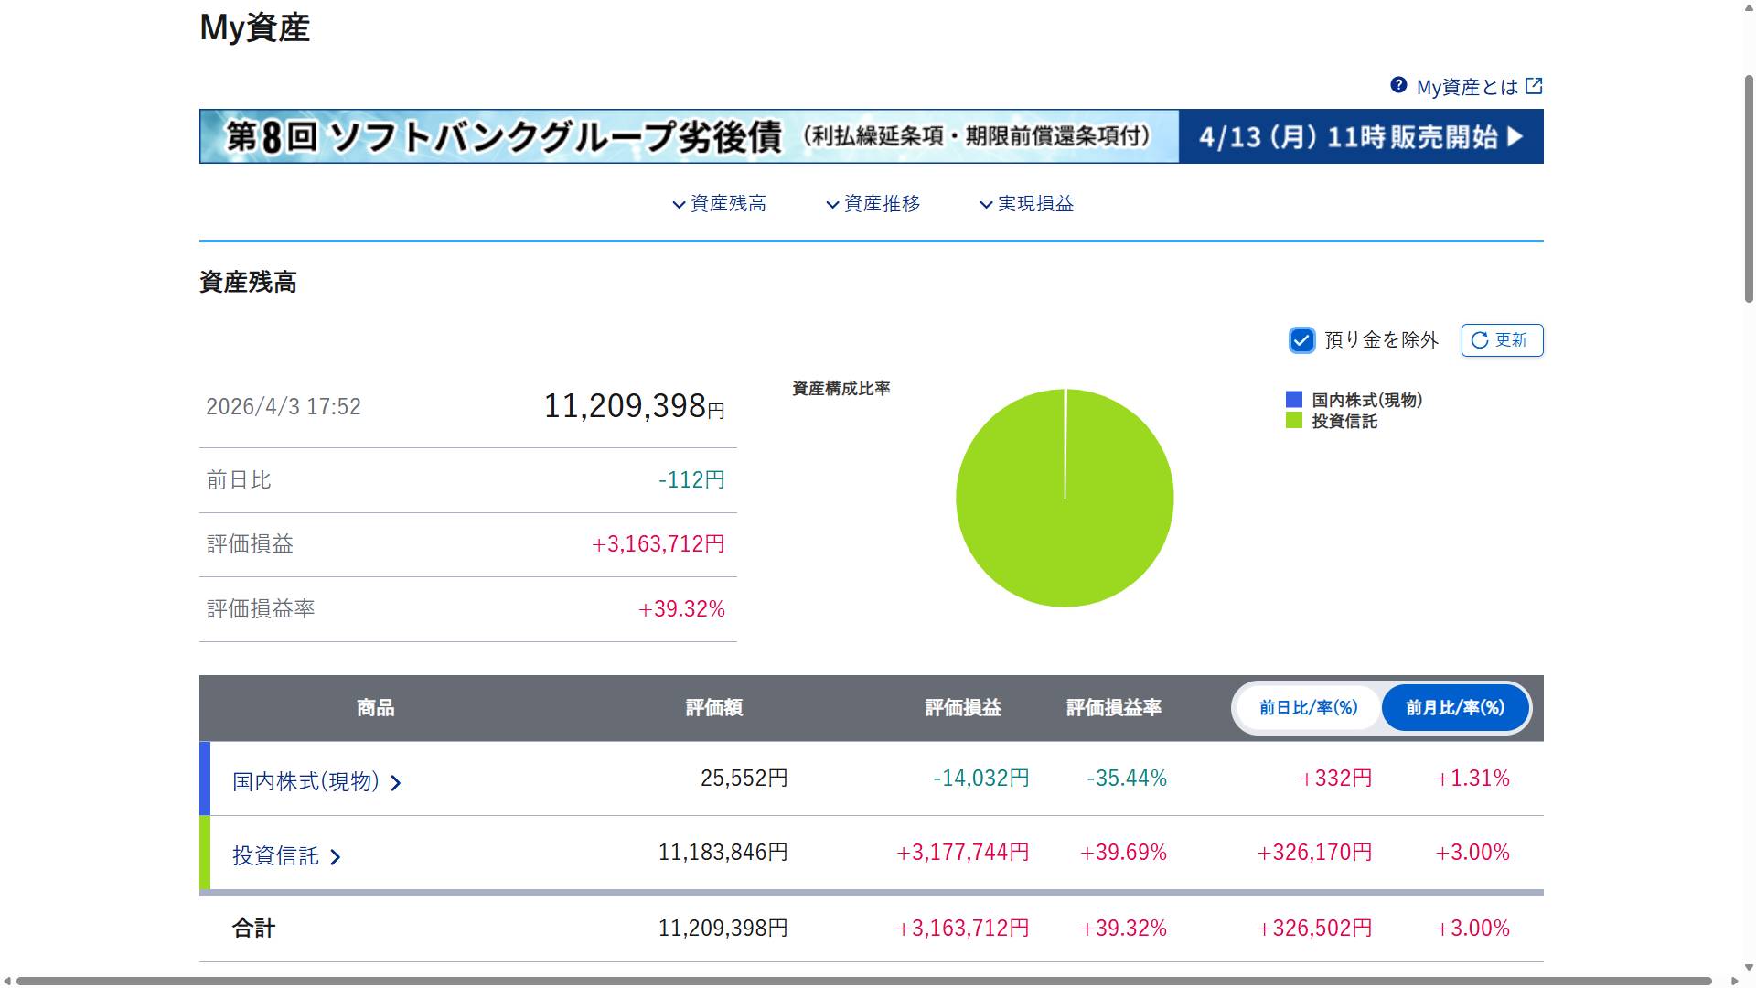Open 投資信託 detail via its chevron arrow

tap(337, 857)
